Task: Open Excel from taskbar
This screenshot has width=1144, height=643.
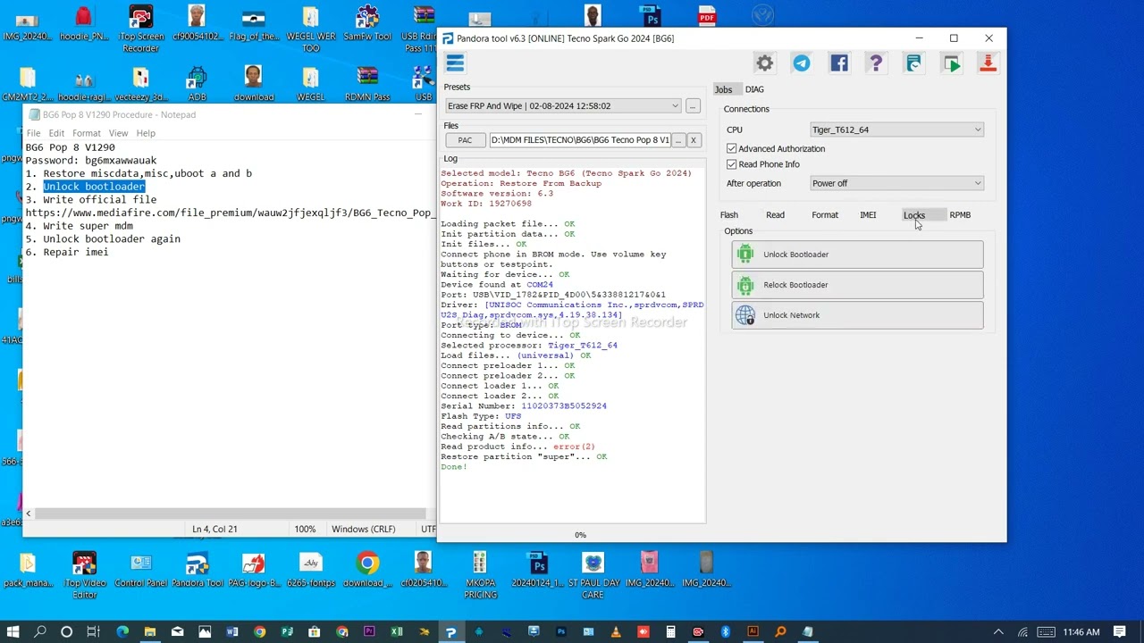Action: tap(396, 632)
